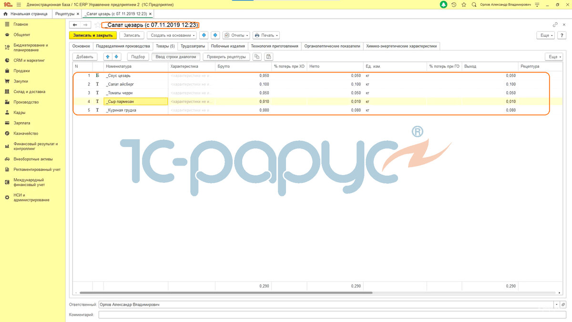Click the global search magnifier icon
This screenshot has height=322, width=572.
point(474,4)
